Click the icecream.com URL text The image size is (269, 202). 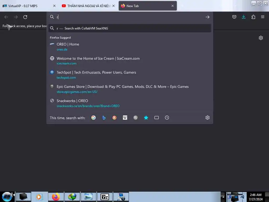(66, 64)
